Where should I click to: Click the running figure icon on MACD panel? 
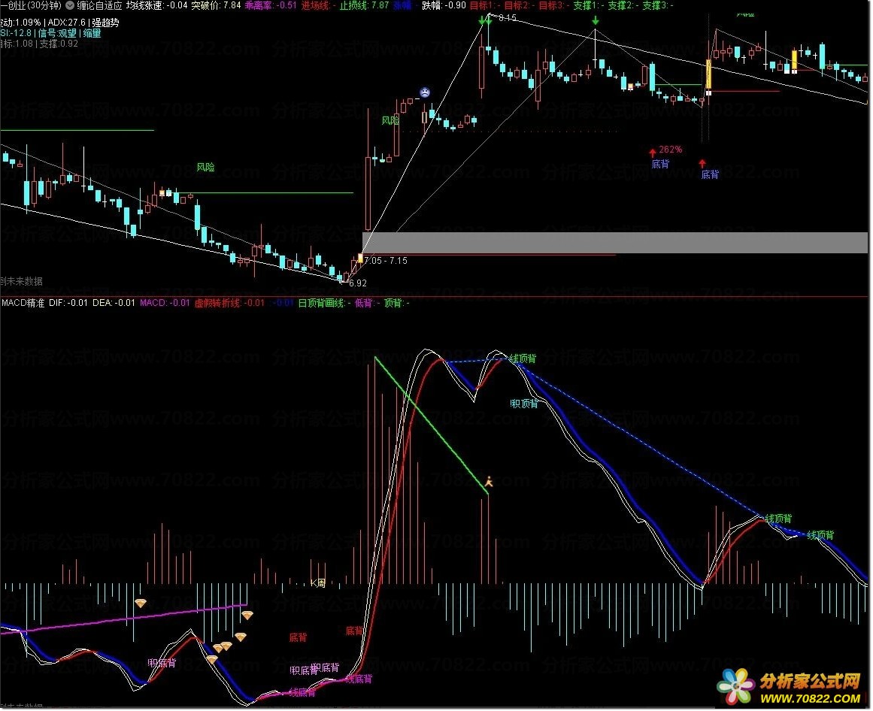[488, 481]
